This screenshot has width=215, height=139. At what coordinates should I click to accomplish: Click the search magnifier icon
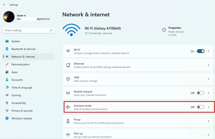[x=51, y=30]
